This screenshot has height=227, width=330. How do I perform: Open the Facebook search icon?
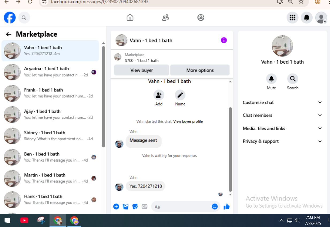pos(24,18)
